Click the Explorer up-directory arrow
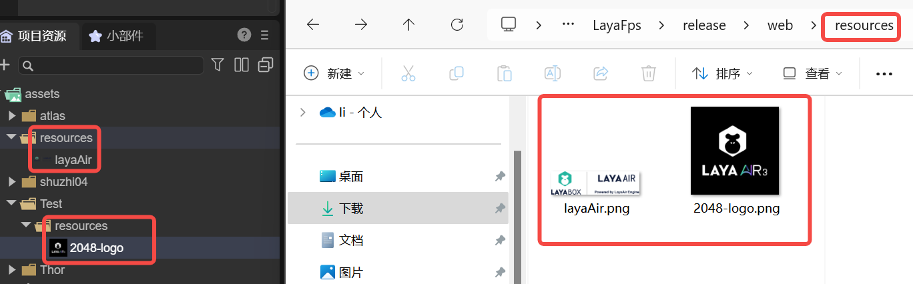Viewport: 913px width, 284px height. [409, 25]
